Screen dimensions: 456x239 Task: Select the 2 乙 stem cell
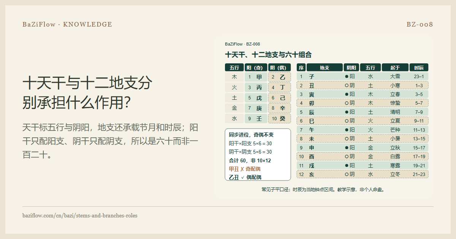point(279,77)
